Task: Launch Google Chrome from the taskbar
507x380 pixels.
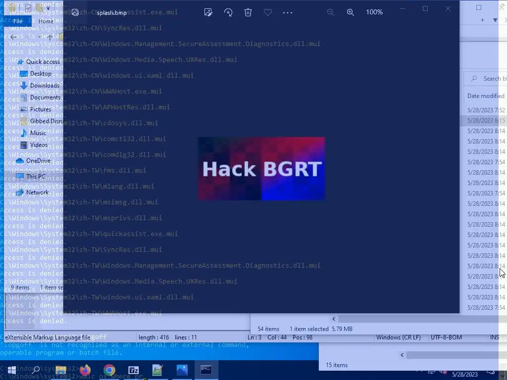Action: [x=109, y=370]
